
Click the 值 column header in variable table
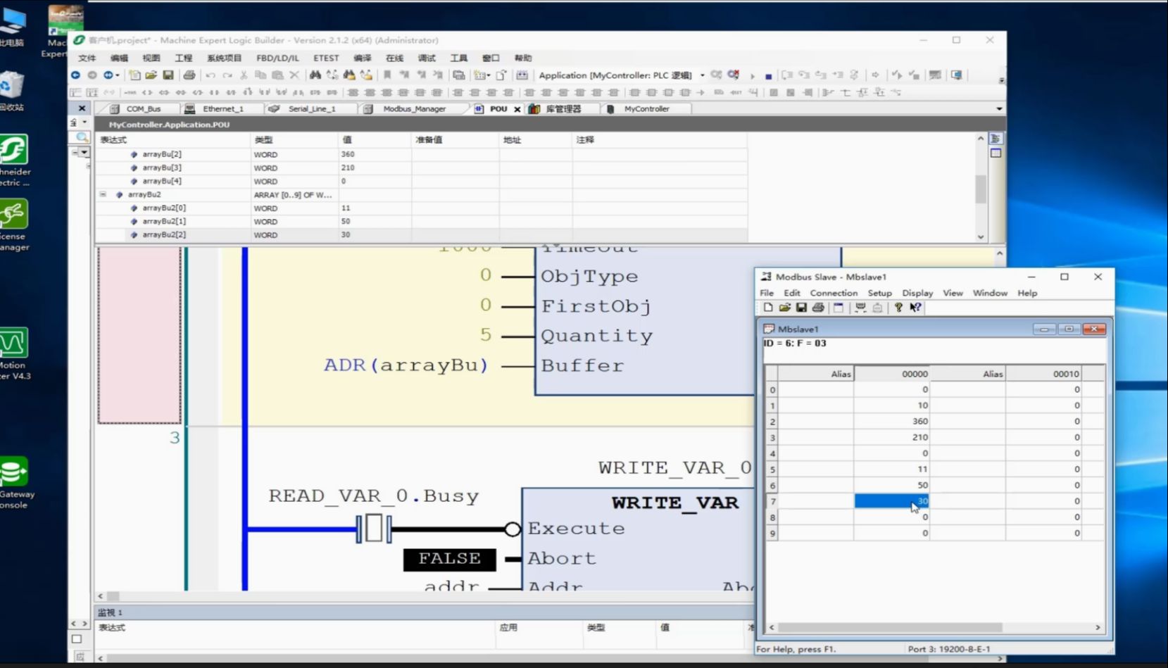pos(375,140)
